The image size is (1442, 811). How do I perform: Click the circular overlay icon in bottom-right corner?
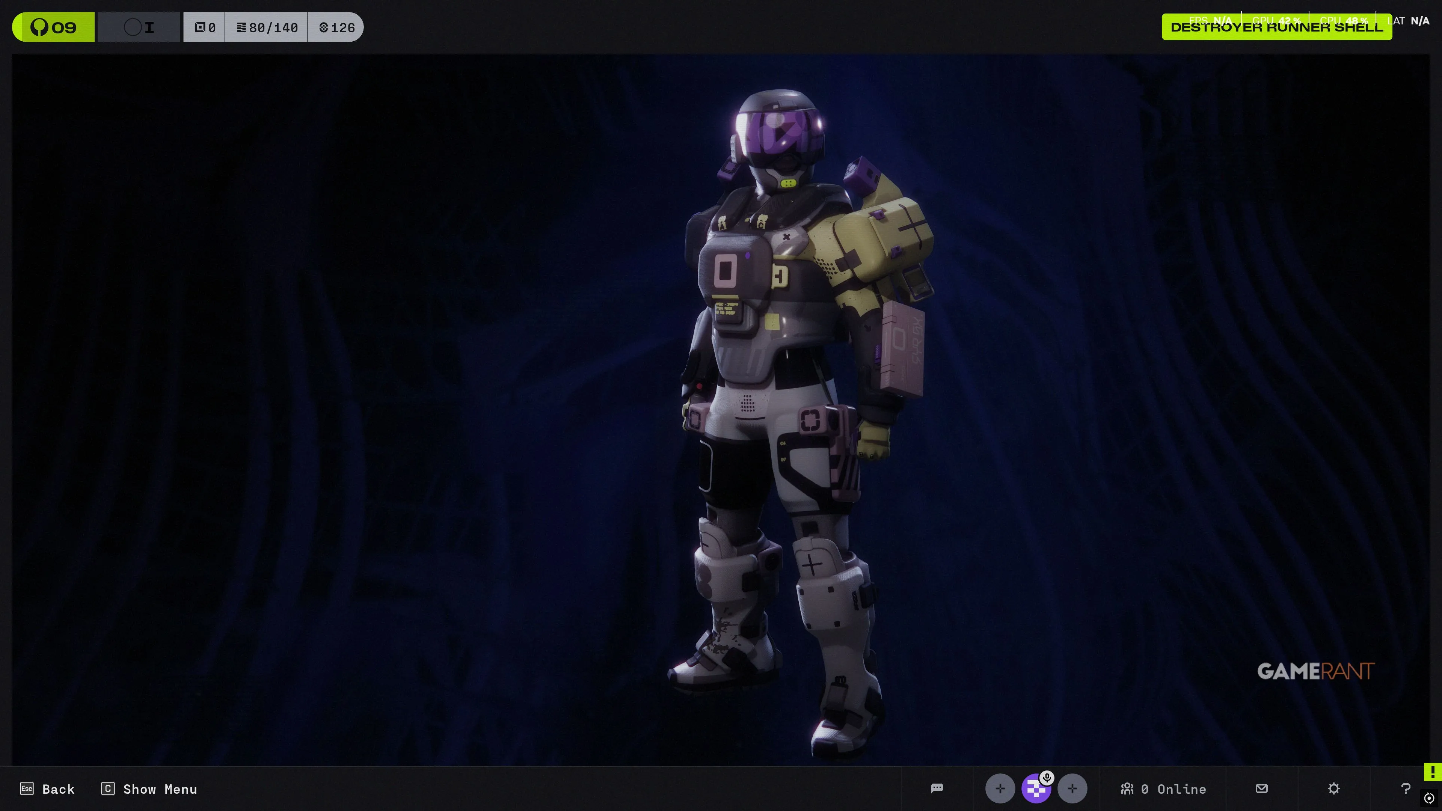click(1429, 798)
